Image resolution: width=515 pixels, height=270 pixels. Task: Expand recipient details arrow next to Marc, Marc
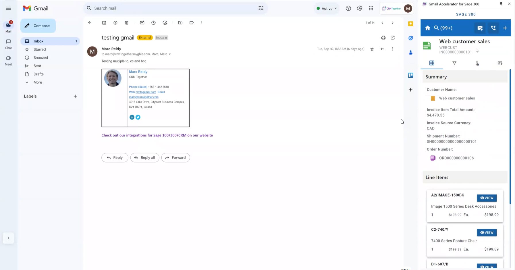170,54
